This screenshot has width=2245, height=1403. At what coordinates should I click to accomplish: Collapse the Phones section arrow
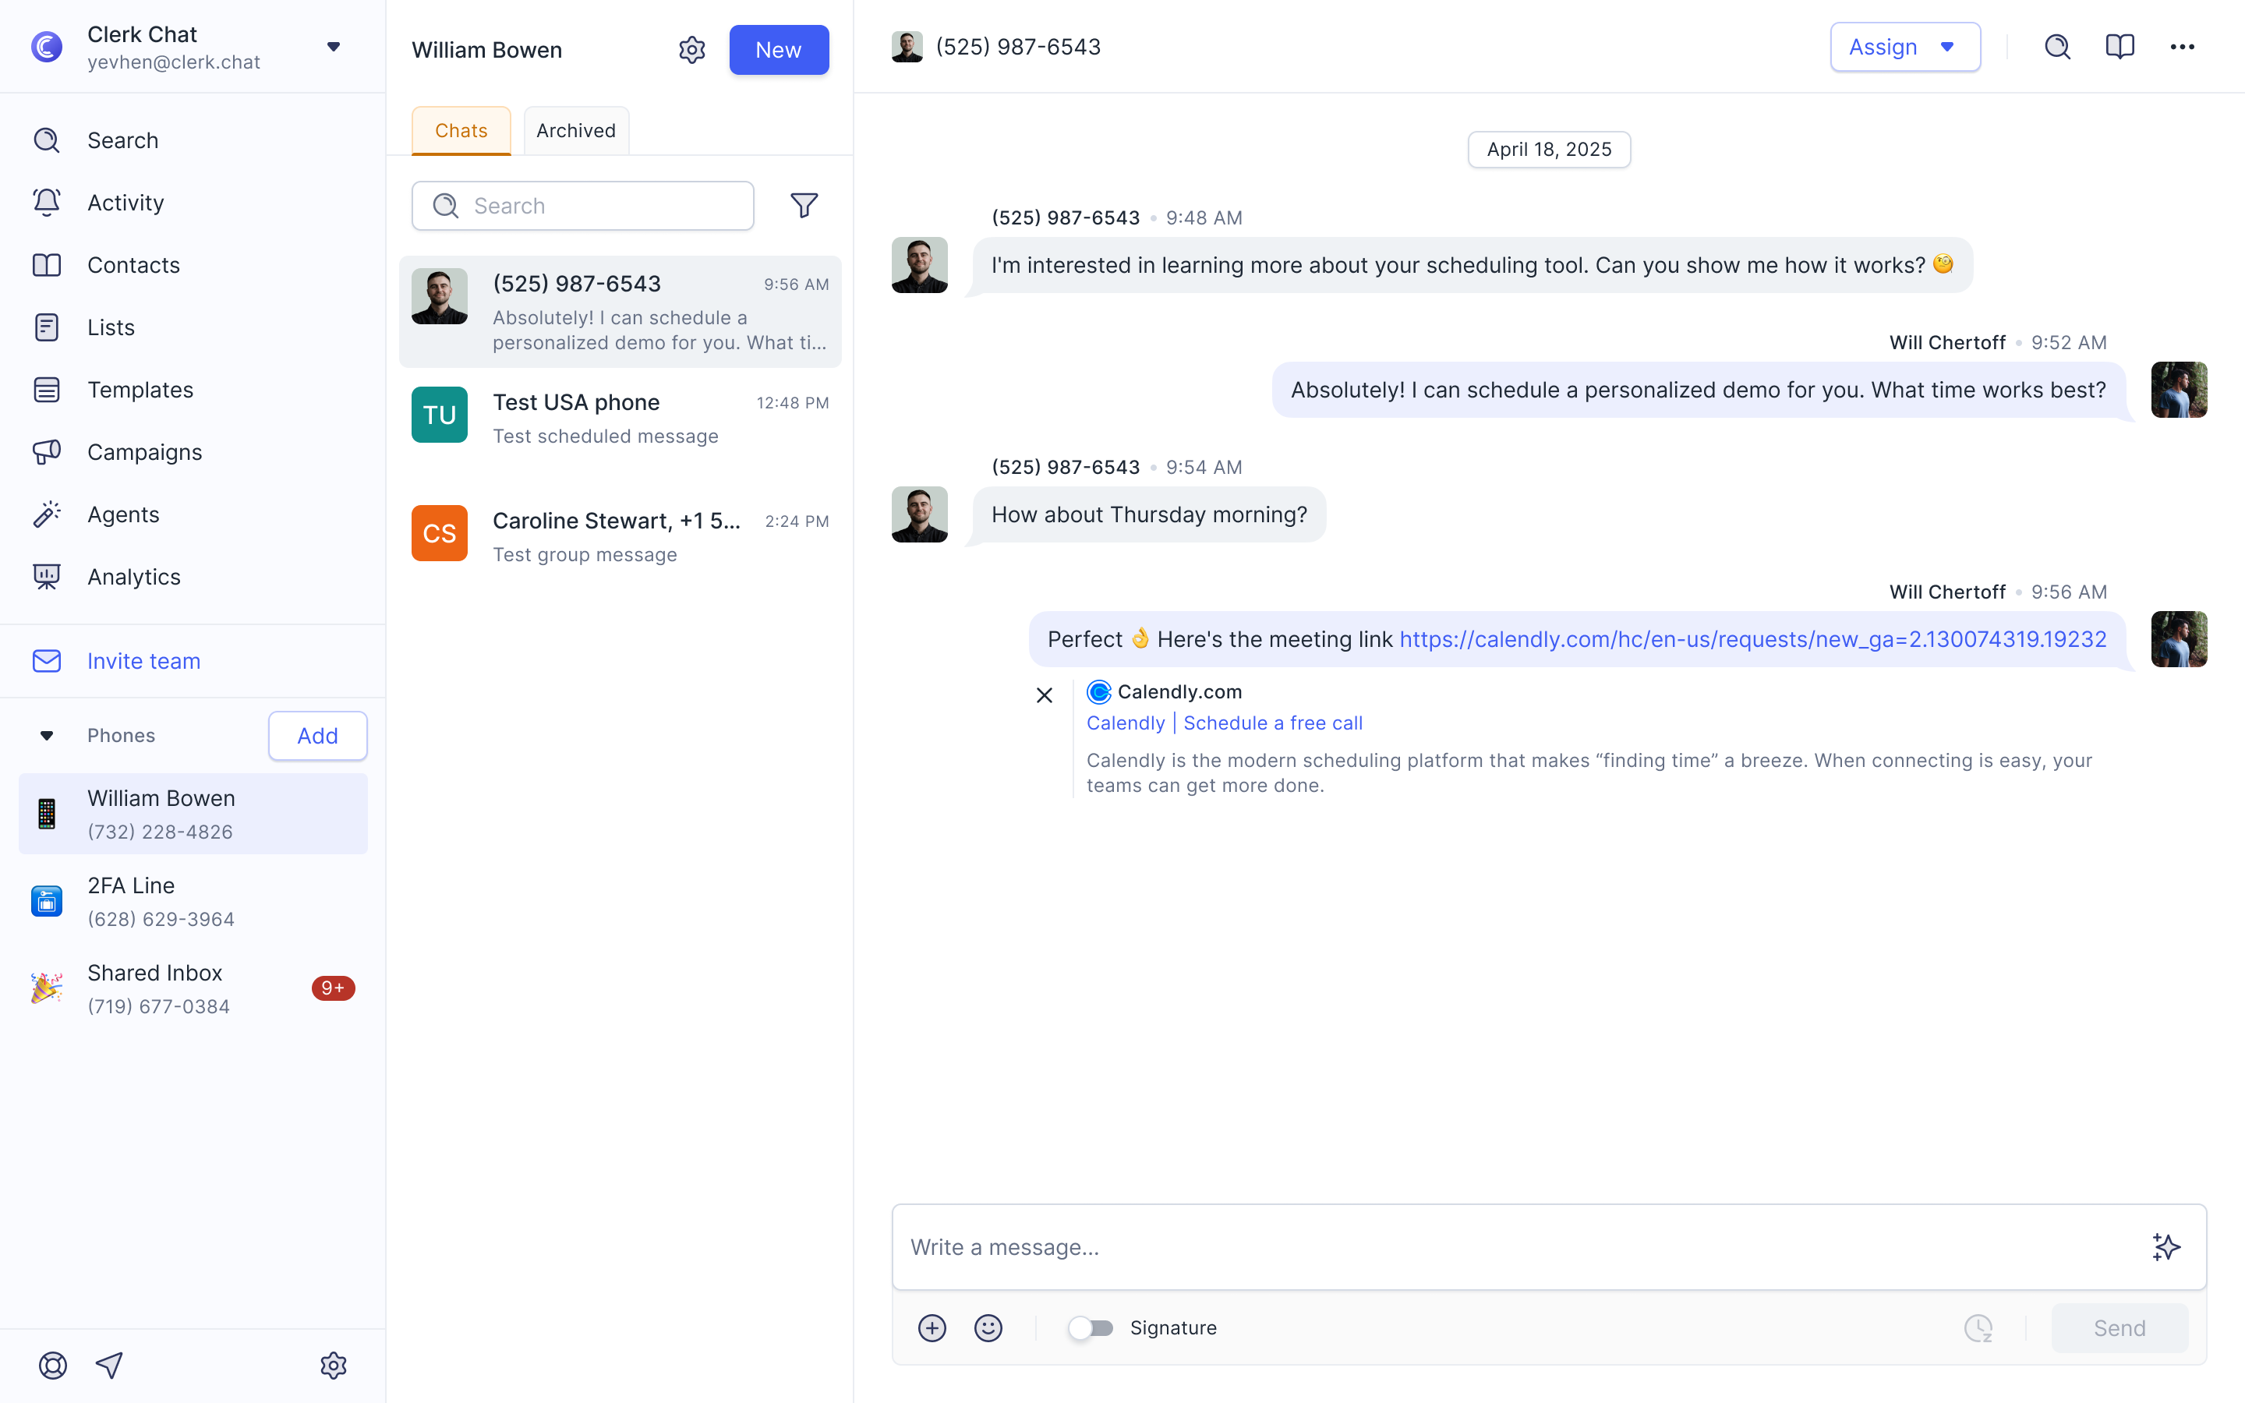pos(47,736)
